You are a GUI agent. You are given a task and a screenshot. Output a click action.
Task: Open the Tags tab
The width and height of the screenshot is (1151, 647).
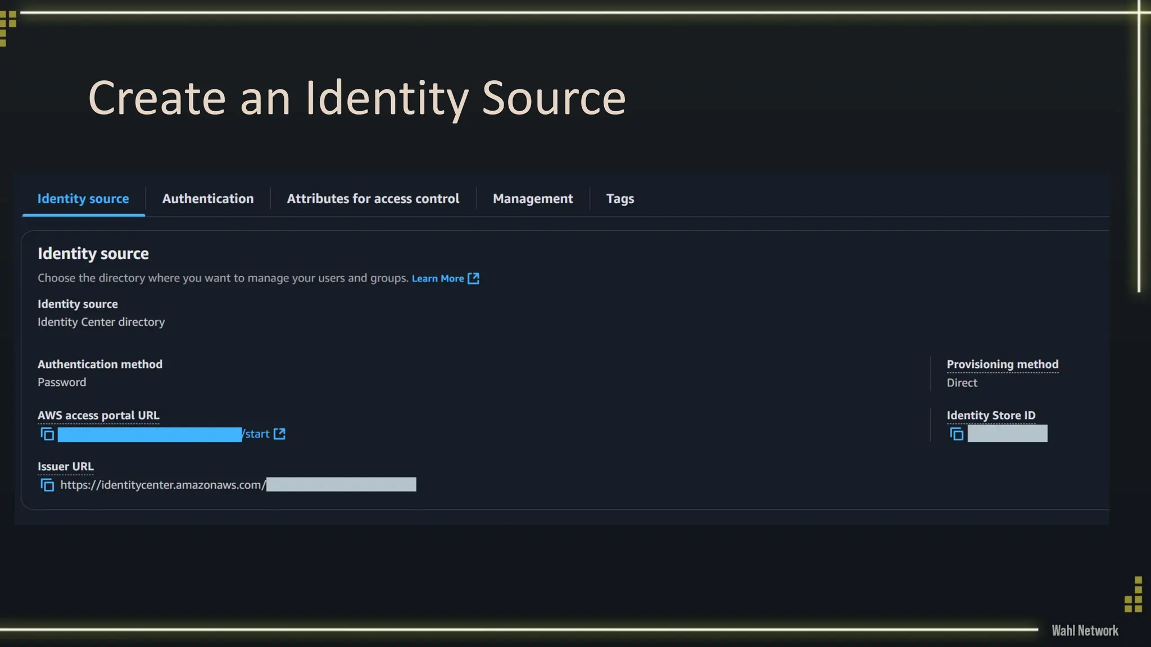click(620, 199)
